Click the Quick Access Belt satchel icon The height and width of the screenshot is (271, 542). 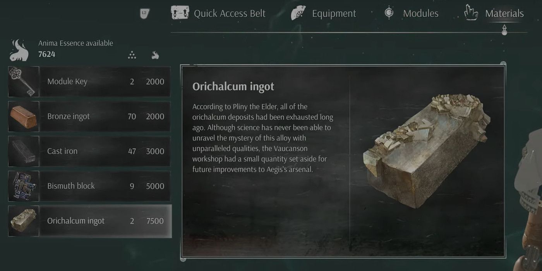click(x=181, y=12)
